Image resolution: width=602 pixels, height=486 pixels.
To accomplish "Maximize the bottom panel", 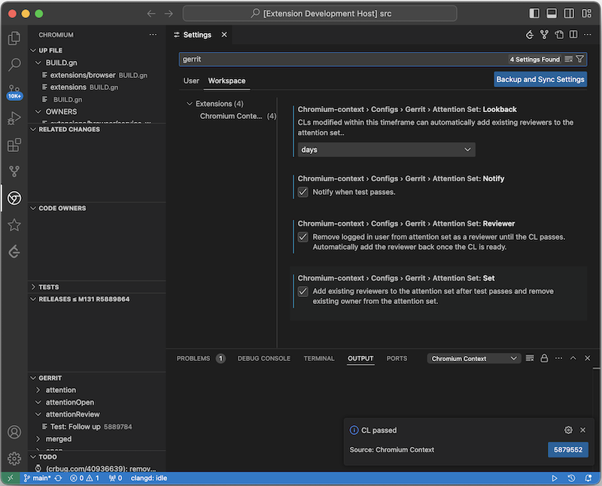I will coord(573,358).
